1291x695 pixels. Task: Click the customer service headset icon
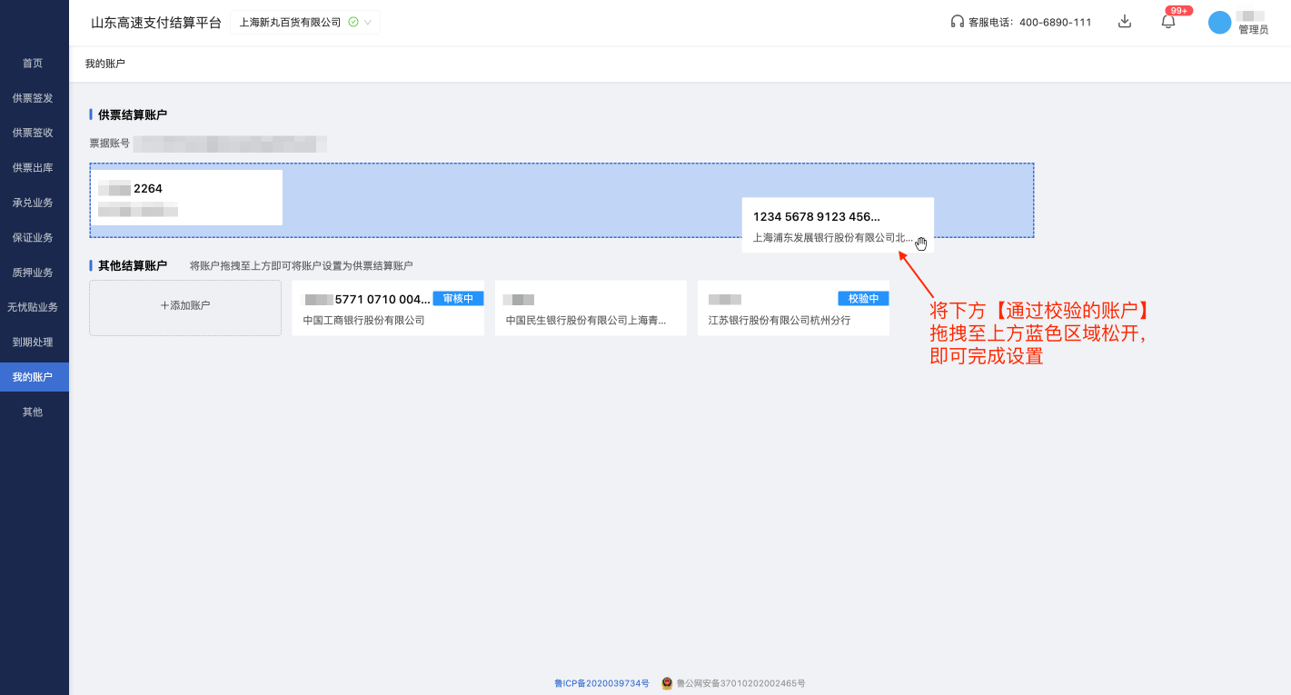(956, 22)
